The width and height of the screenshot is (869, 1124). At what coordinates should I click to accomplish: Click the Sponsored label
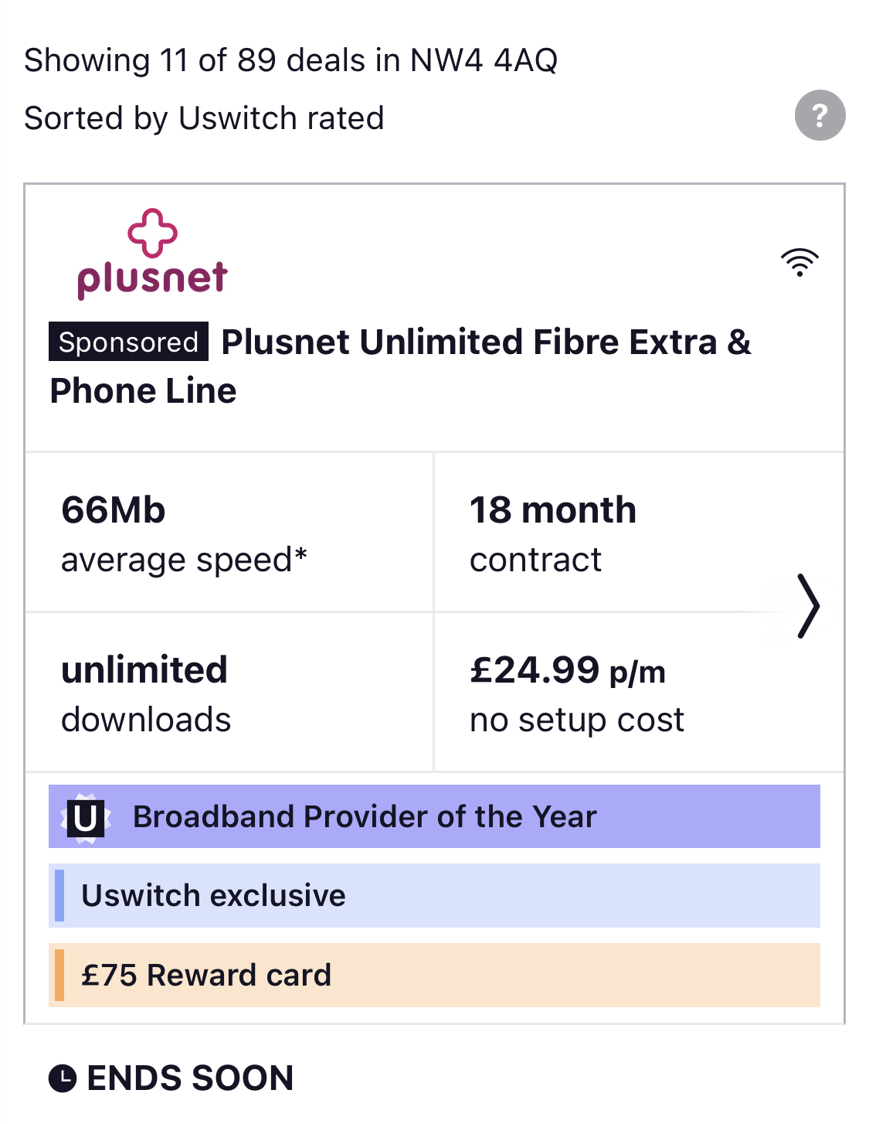tap(128, 342)
